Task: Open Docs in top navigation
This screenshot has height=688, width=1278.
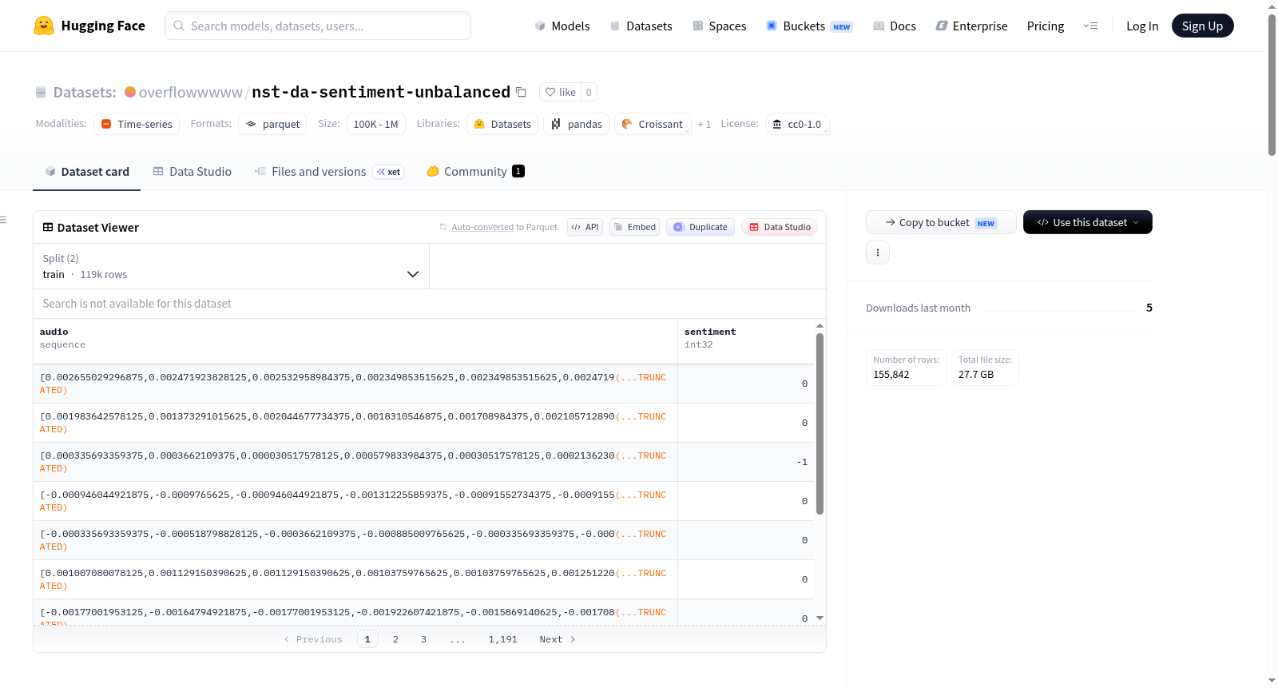Action: pyautogui.click(x=894, y=26)
